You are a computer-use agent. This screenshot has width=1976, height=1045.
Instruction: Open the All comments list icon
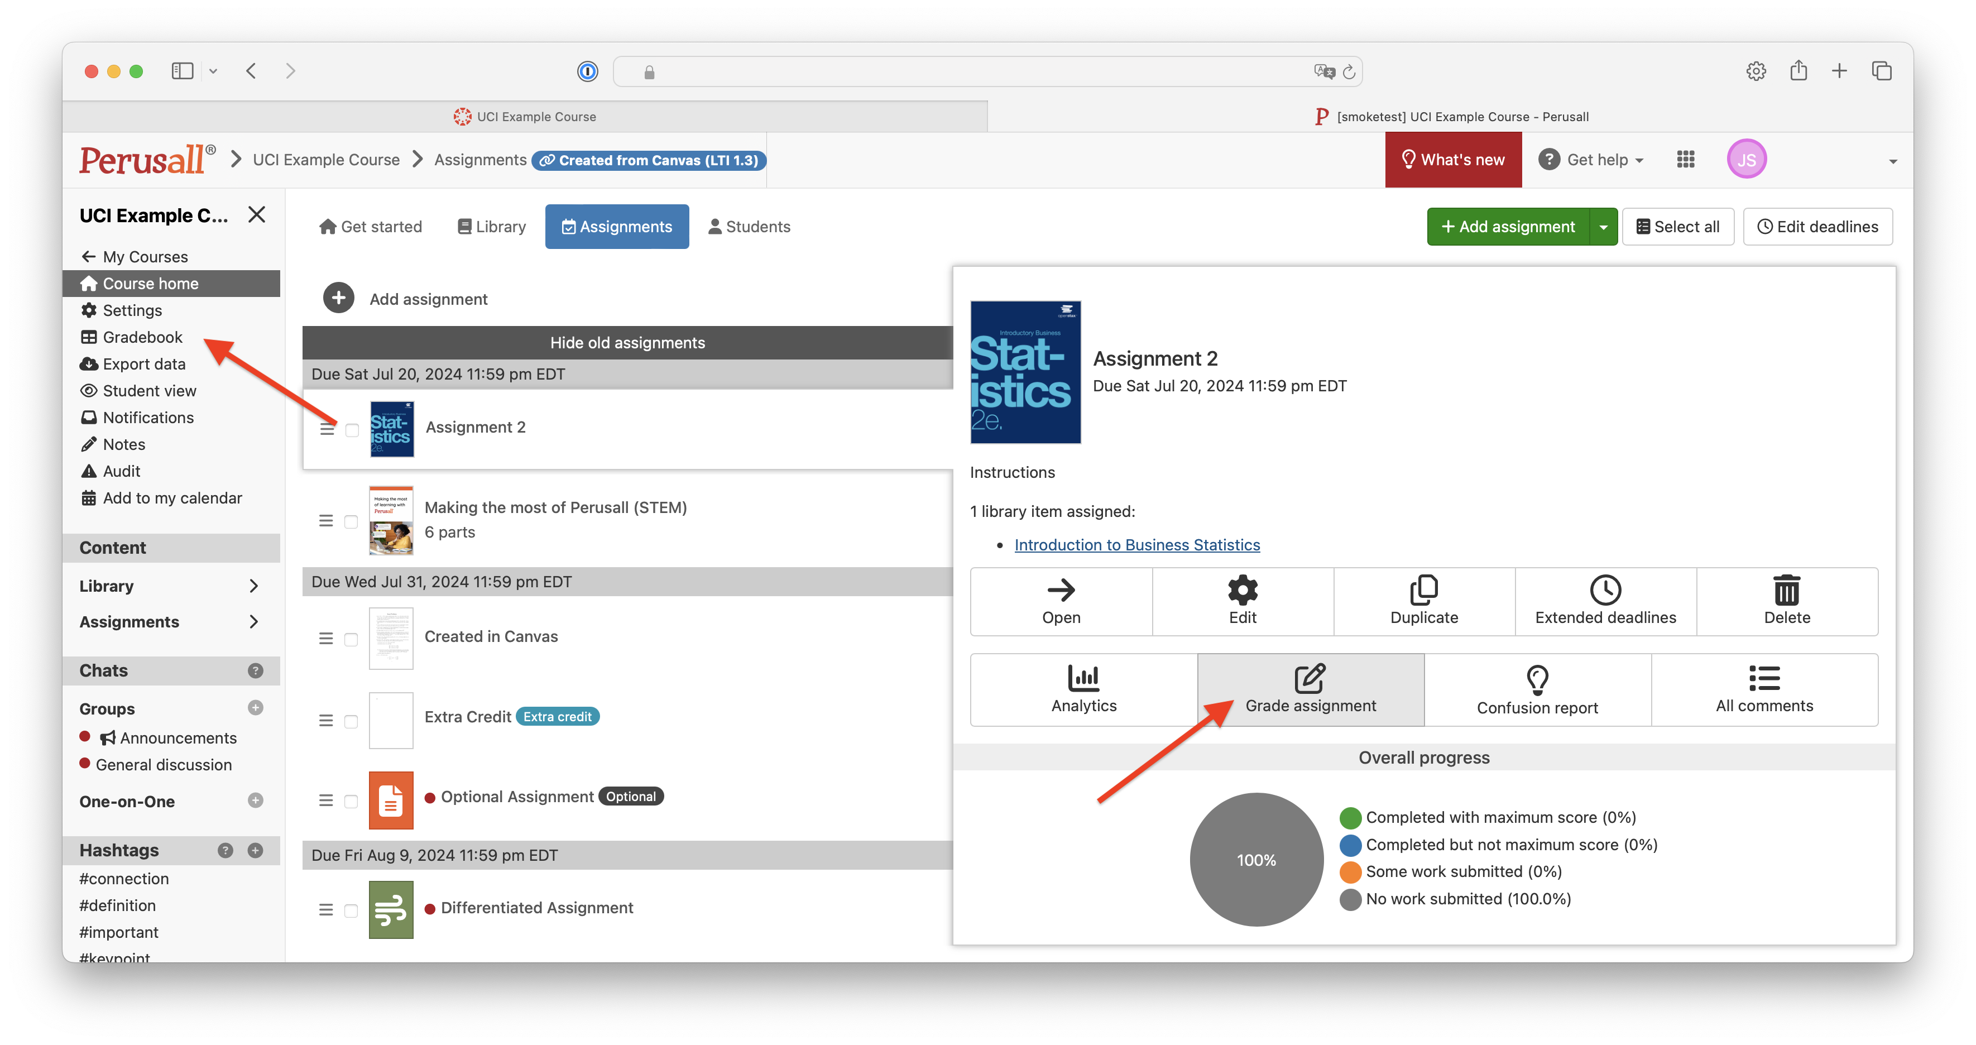pos(1764,678)
